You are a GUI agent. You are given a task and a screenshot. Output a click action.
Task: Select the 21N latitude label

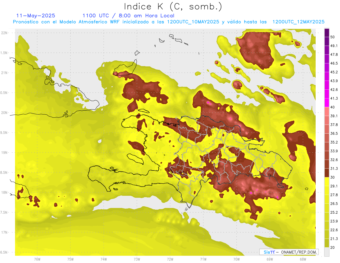(5, 73)
